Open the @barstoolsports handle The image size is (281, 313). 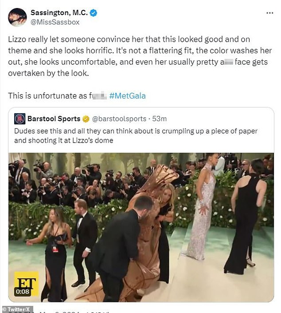tap(119, 119)
